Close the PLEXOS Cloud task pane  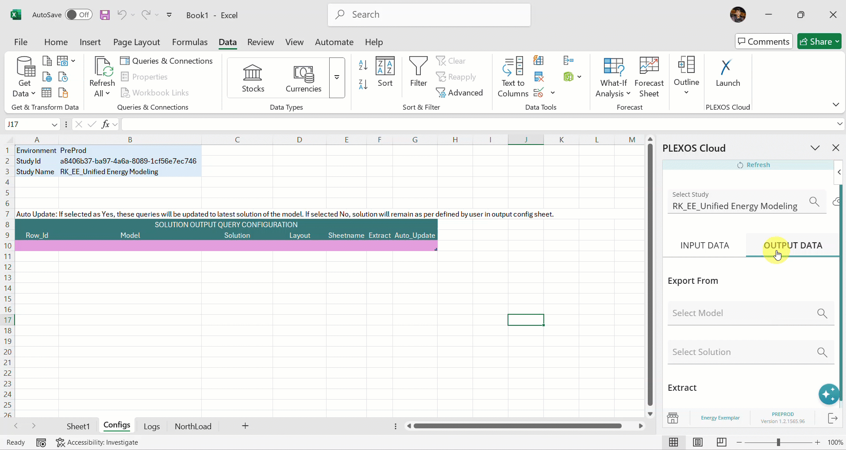pyautogui.click(x=836, y=148)
